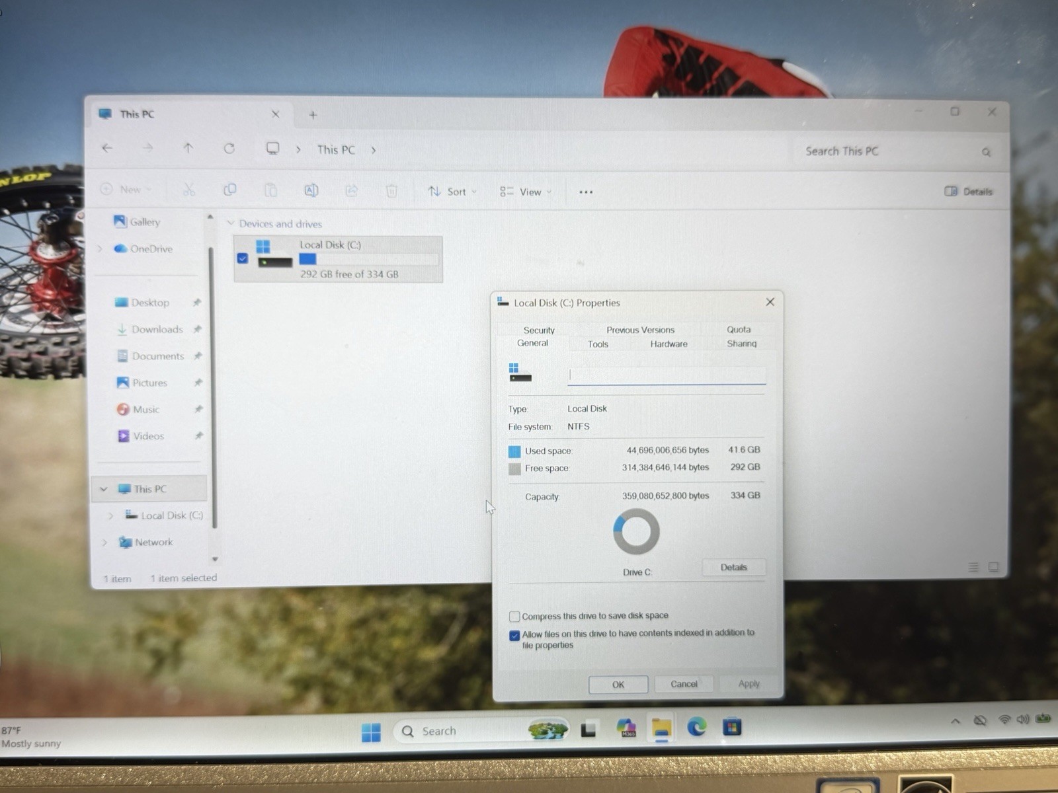
Task: Switch to the Quota tab
Action: [x=739, y=329]
